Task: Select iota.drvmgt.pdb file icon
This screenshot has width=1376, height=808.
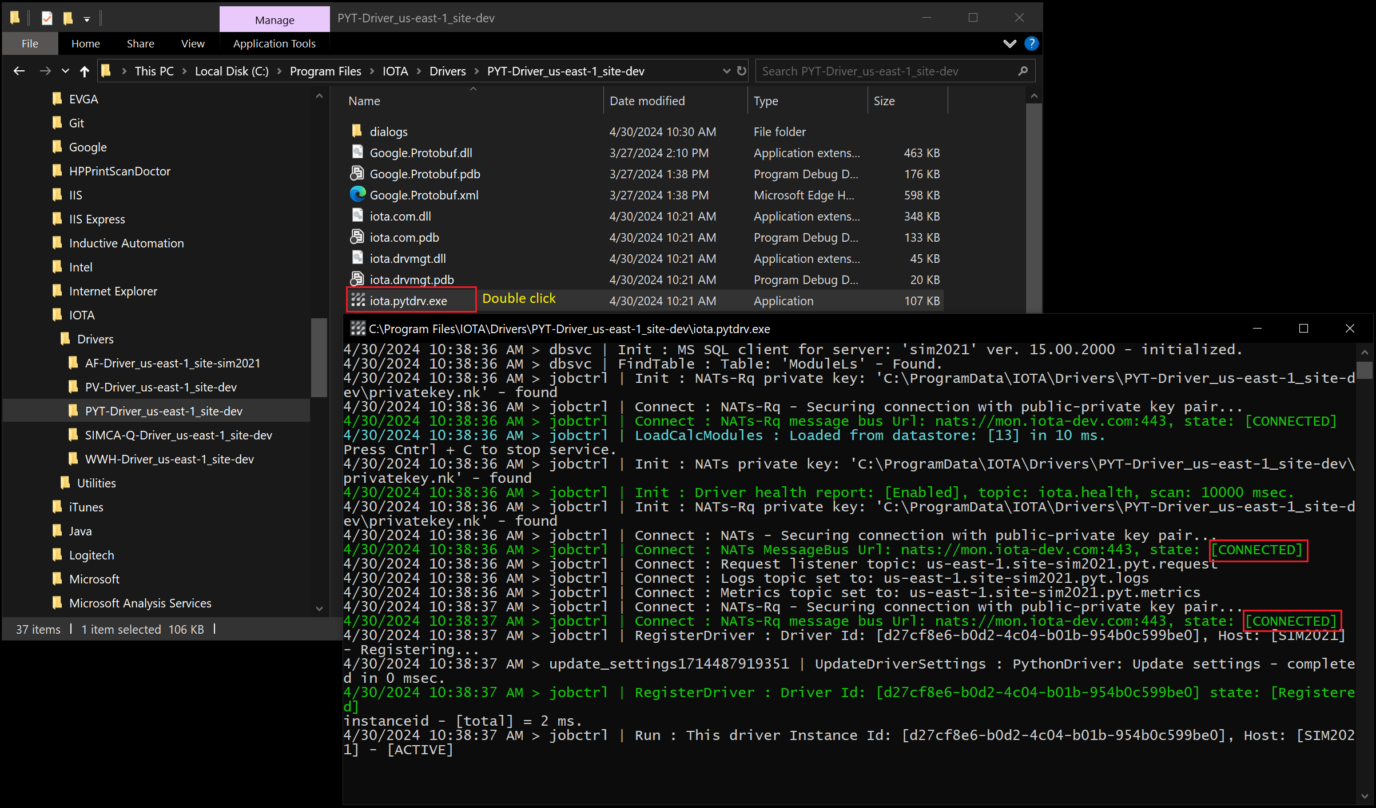Action: pos(357,279)
